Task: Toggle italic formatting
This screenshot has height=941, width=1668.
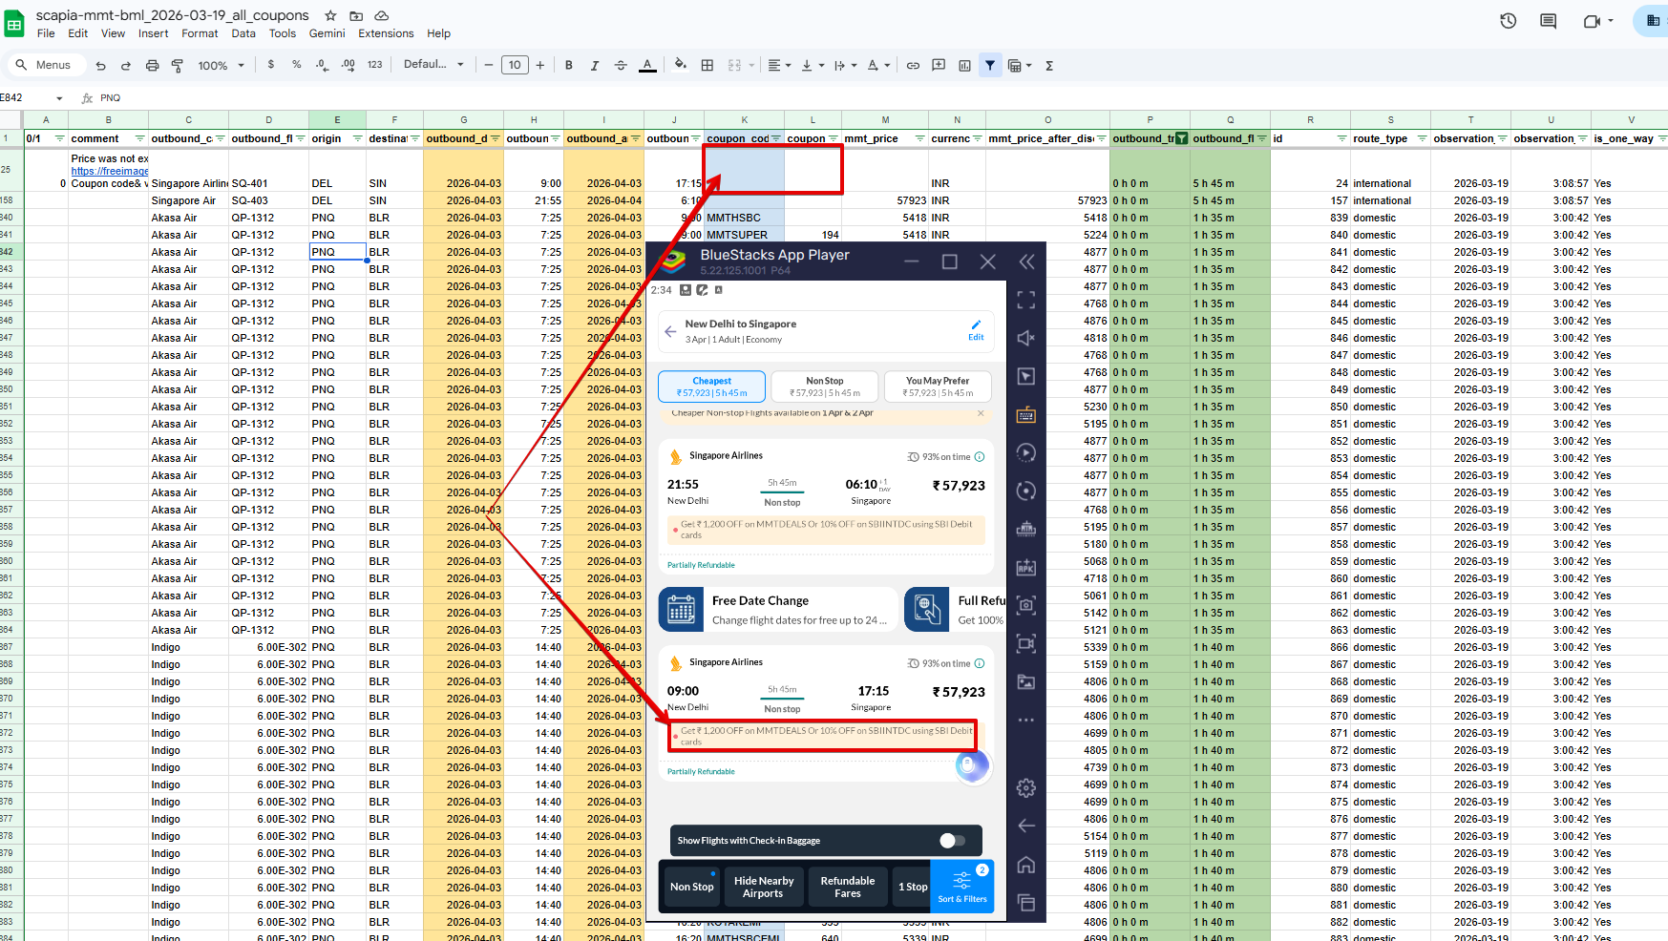Action: (x=595, y=66)
